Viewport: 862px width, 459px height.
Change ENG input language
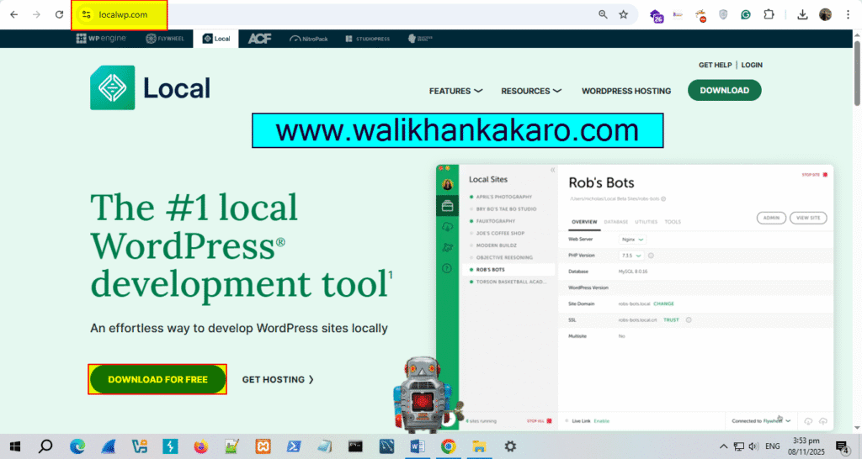773,446
